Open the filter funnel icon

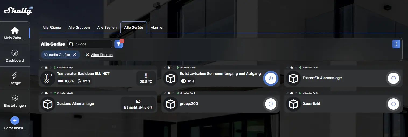click(x=119, y=44)
